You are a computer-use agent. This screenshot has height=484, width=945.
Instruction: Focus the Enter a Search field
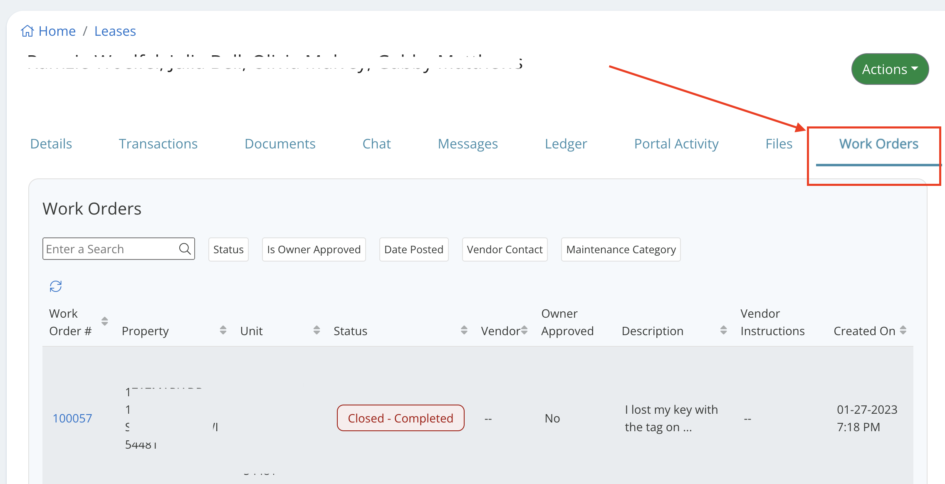[110, 249]
